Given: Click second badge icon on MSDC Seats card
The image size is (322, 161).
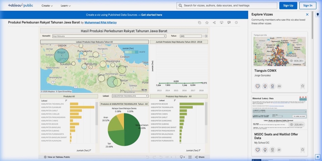Looking at the screenshot, I should (265, 150).
